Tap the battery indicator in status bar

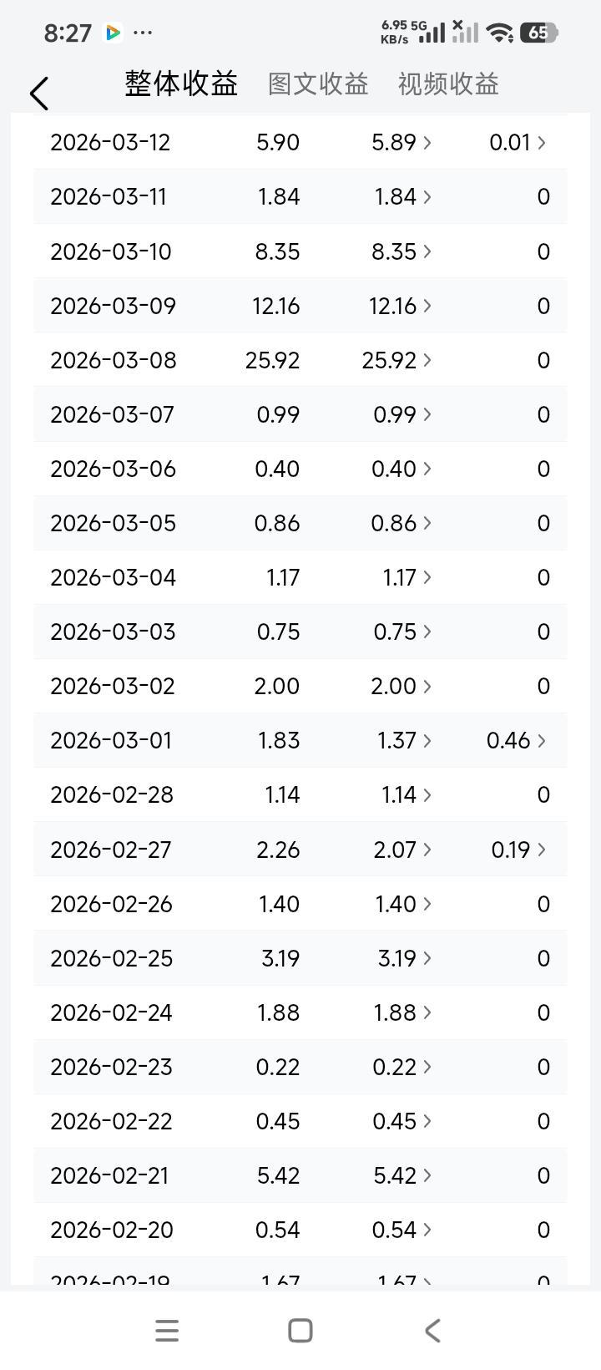point(538,33)
